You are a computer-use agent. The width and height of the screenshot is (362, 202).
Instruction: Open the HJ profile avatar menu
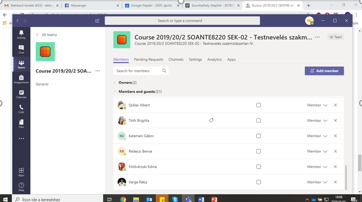[x=309, y=21]
